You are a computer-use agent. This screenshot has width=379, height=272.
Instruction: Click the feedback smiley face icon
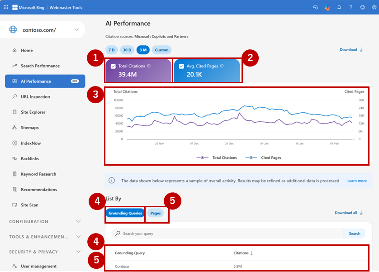[x=362, y=7]
